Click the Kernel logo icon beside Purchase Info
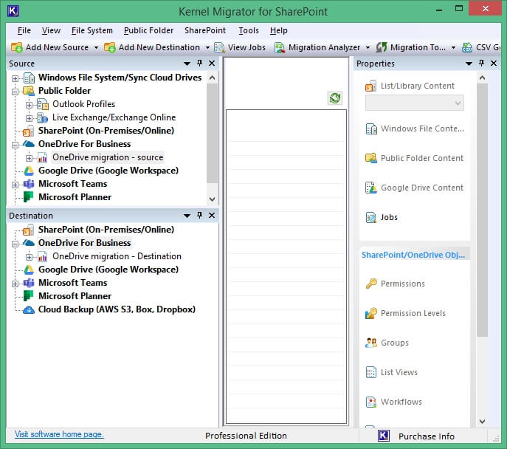The image size is (507, 449). 384,436
